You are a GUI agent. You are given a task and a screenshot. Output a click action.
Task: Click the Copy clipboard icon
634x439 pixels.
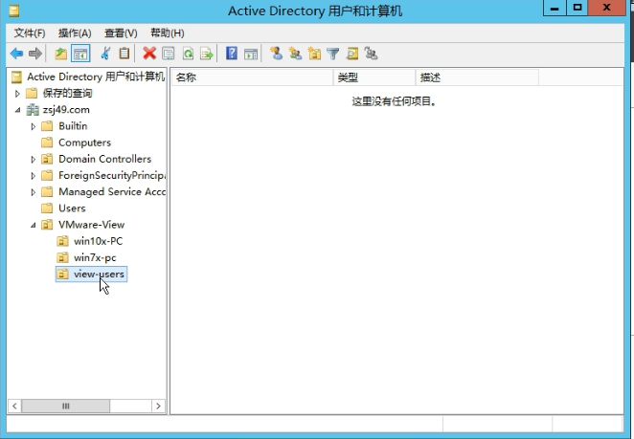(125, 54)
